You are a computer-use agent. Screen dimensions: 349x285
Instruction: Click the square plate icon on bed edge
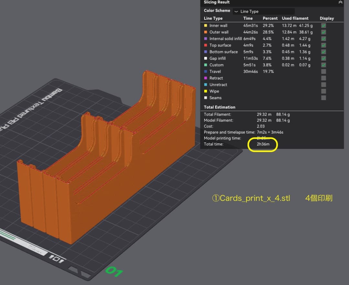tap(56, 259)
